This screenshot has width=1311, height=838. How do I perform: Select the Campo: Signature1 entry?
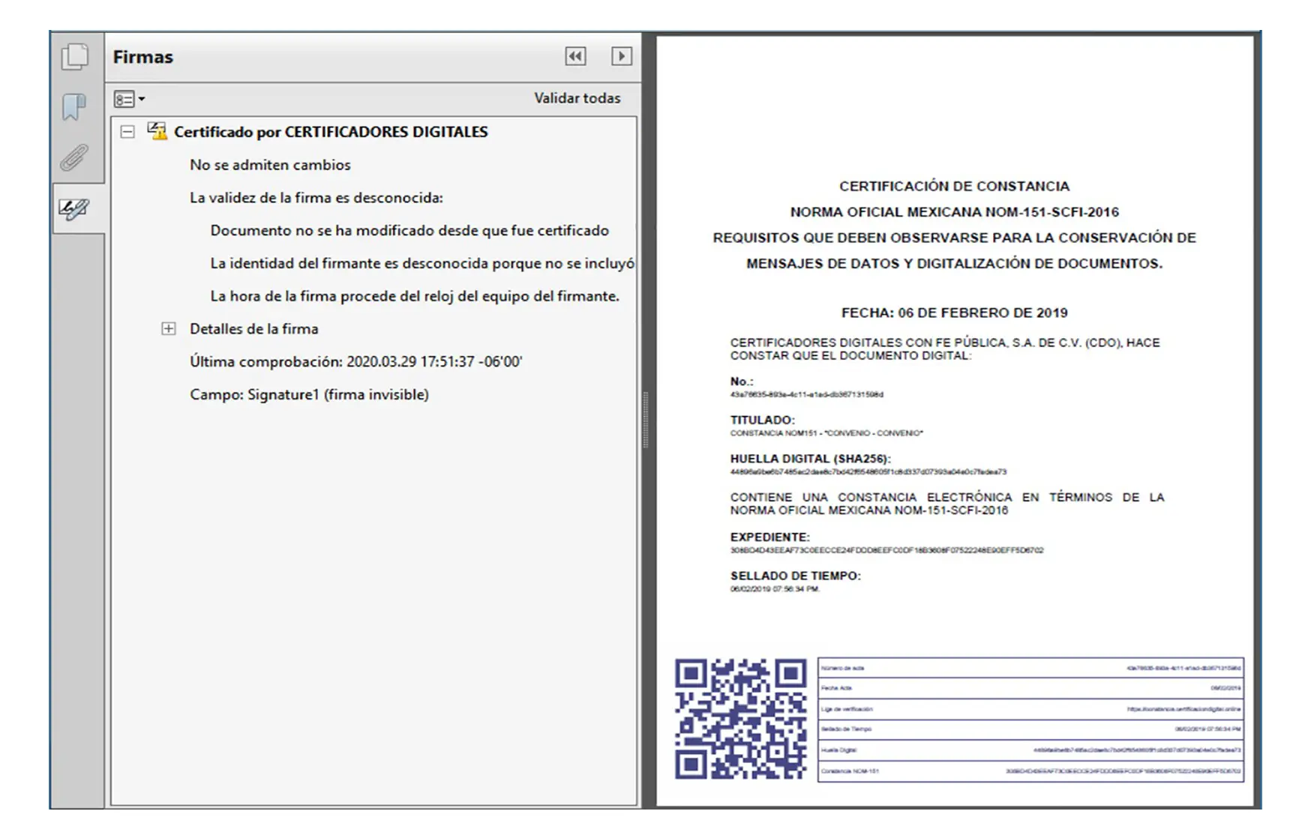[309, 391]
